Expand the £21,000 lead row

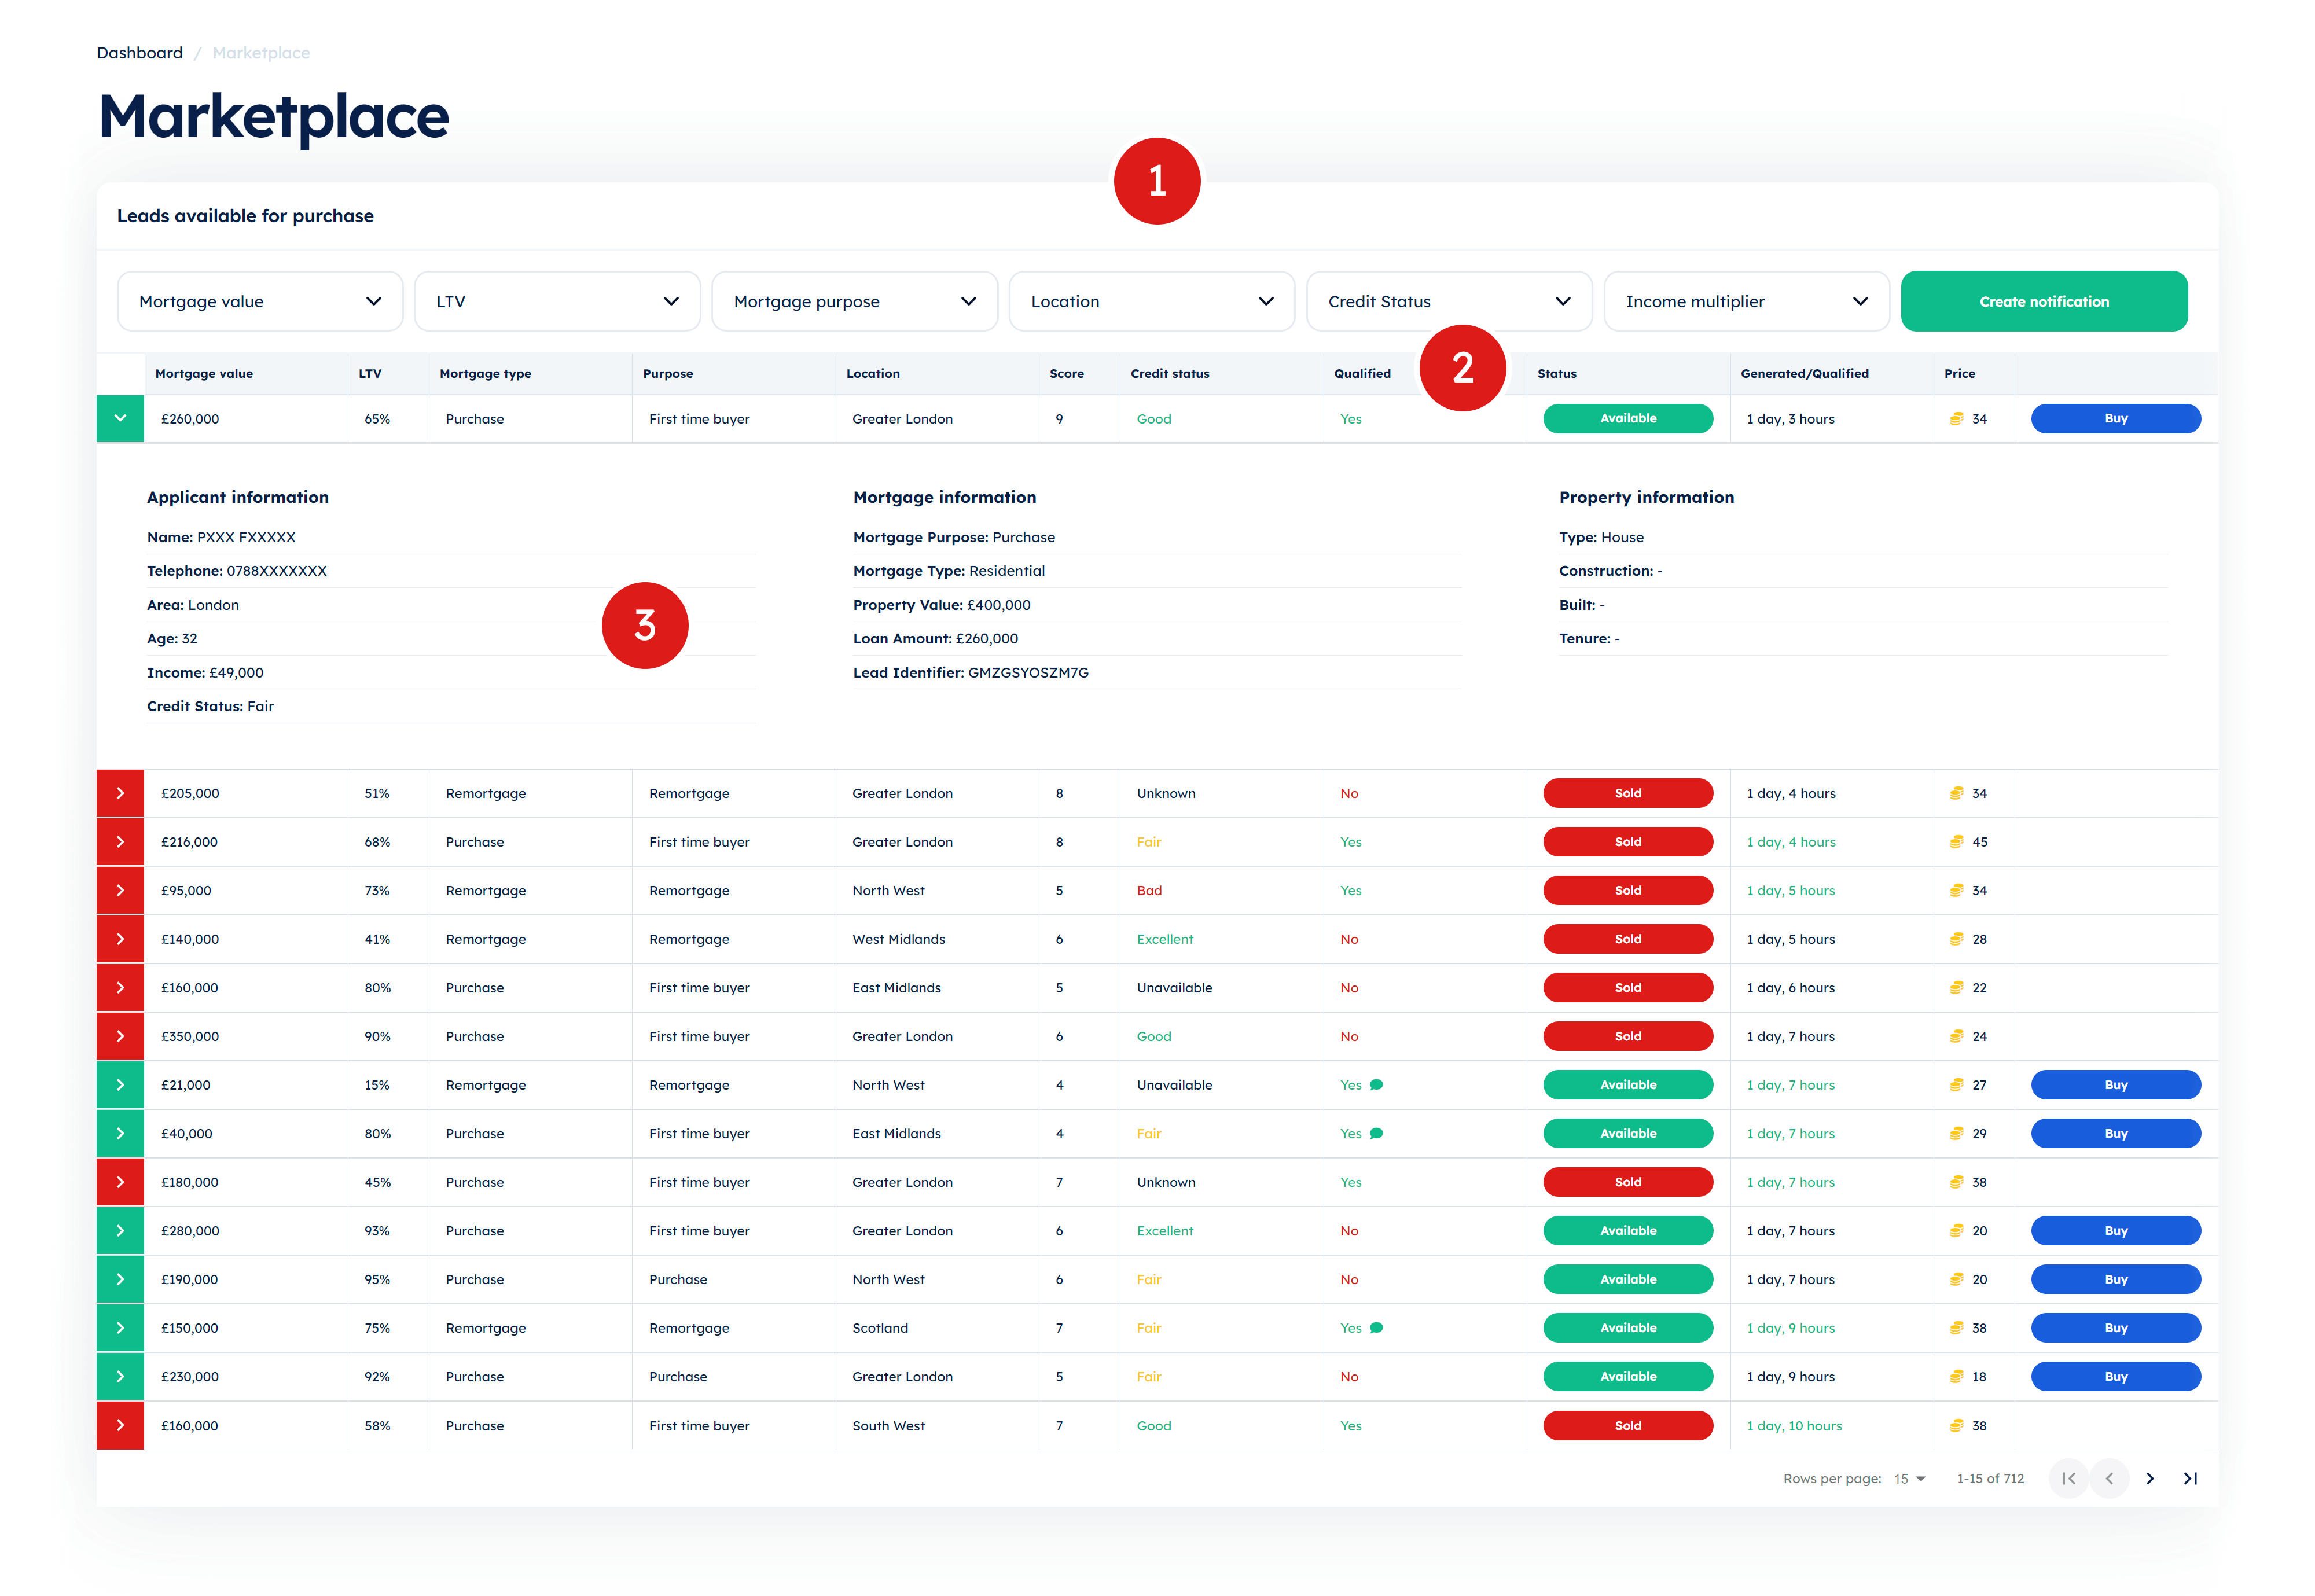pos(120,1085)
